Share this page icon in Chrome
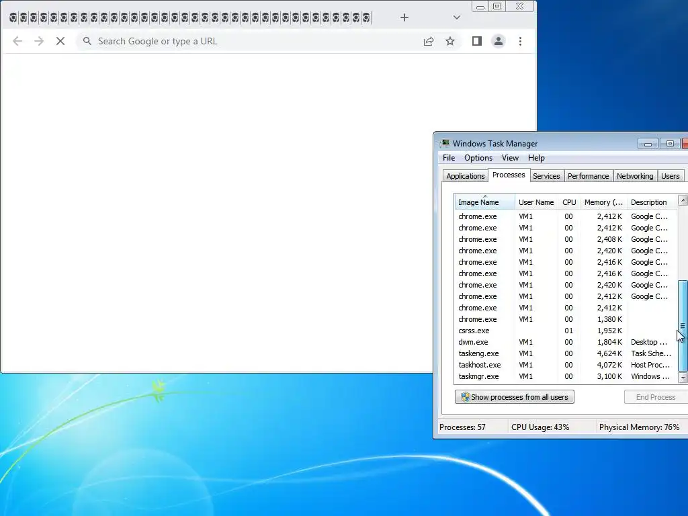The width and height of the screenshot is (688, 516). (x=429, y=41)
